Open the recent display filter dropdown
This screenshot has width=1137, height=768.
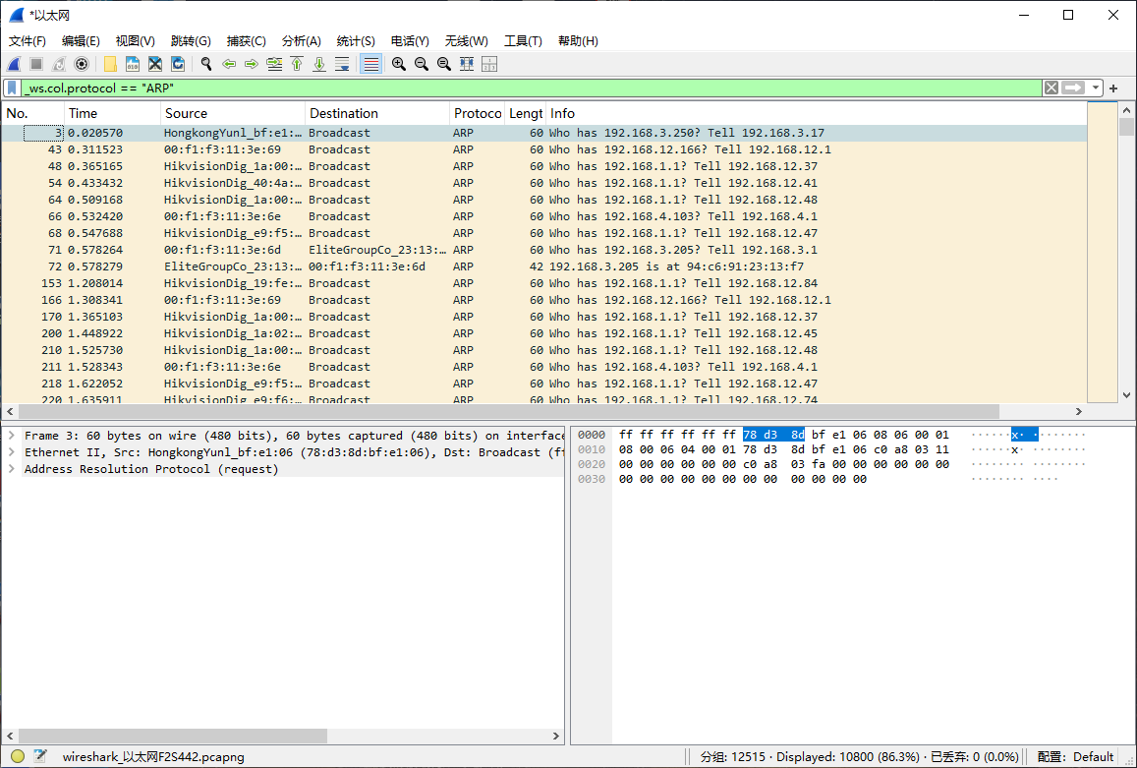(1095, 88)
